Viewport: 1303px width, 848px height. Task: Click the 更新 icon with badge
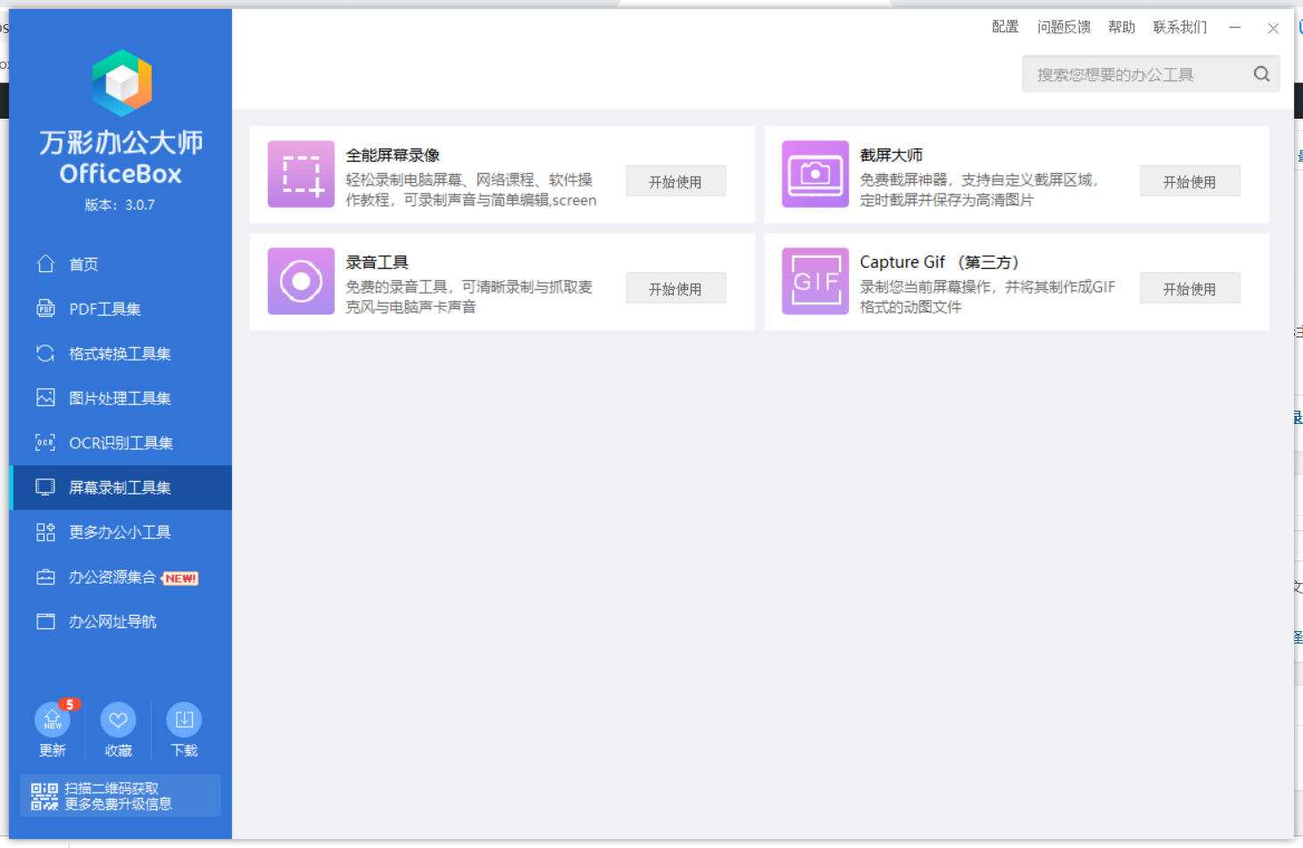click(53, 719)
